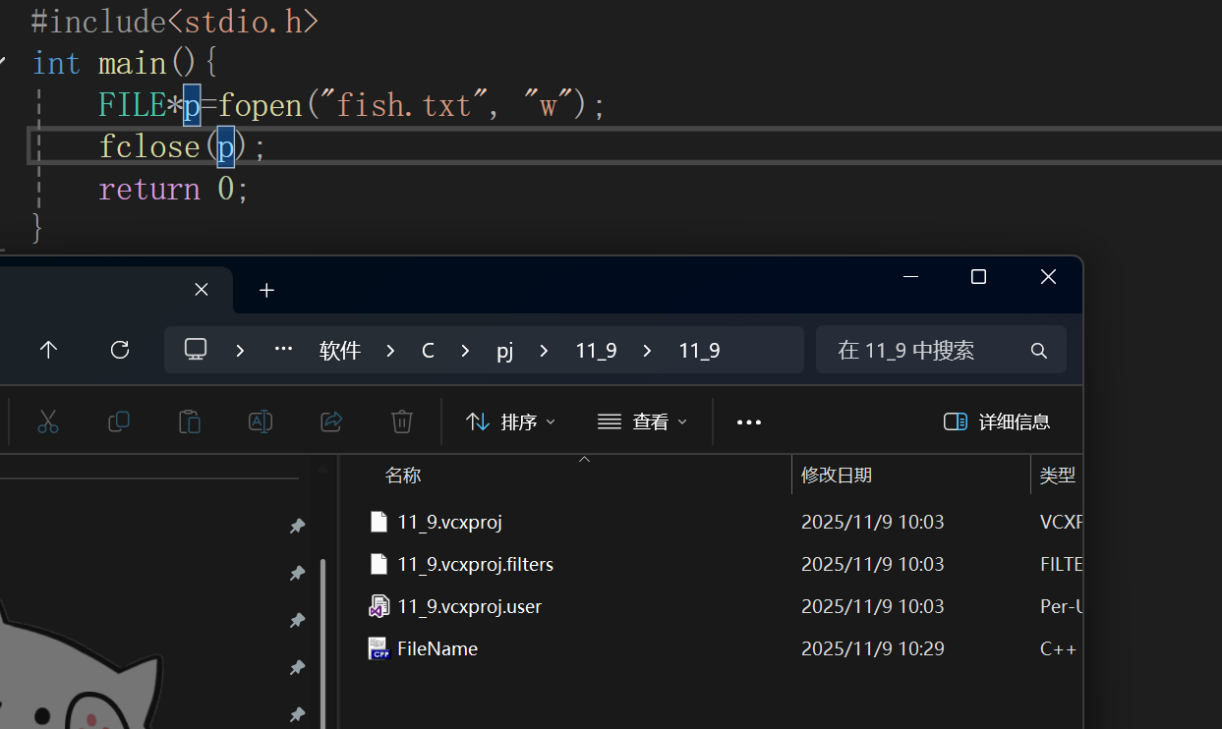Click the return 0 line in the editor
This screenshot has height=729, width=1222.
174,189
